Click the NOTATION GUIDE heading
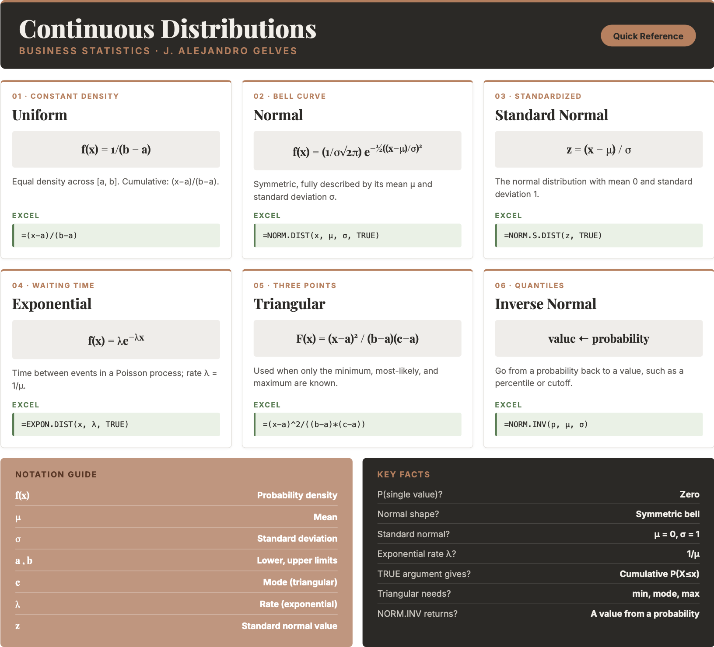The height and width of the screenshot is (647, 714). pyautogui.click(x=56, y=474)
